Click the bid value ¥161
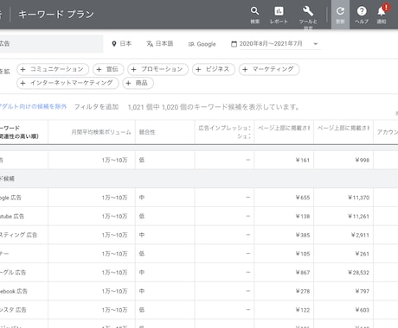This screenshot has width=398, height=328. (303, 161)
